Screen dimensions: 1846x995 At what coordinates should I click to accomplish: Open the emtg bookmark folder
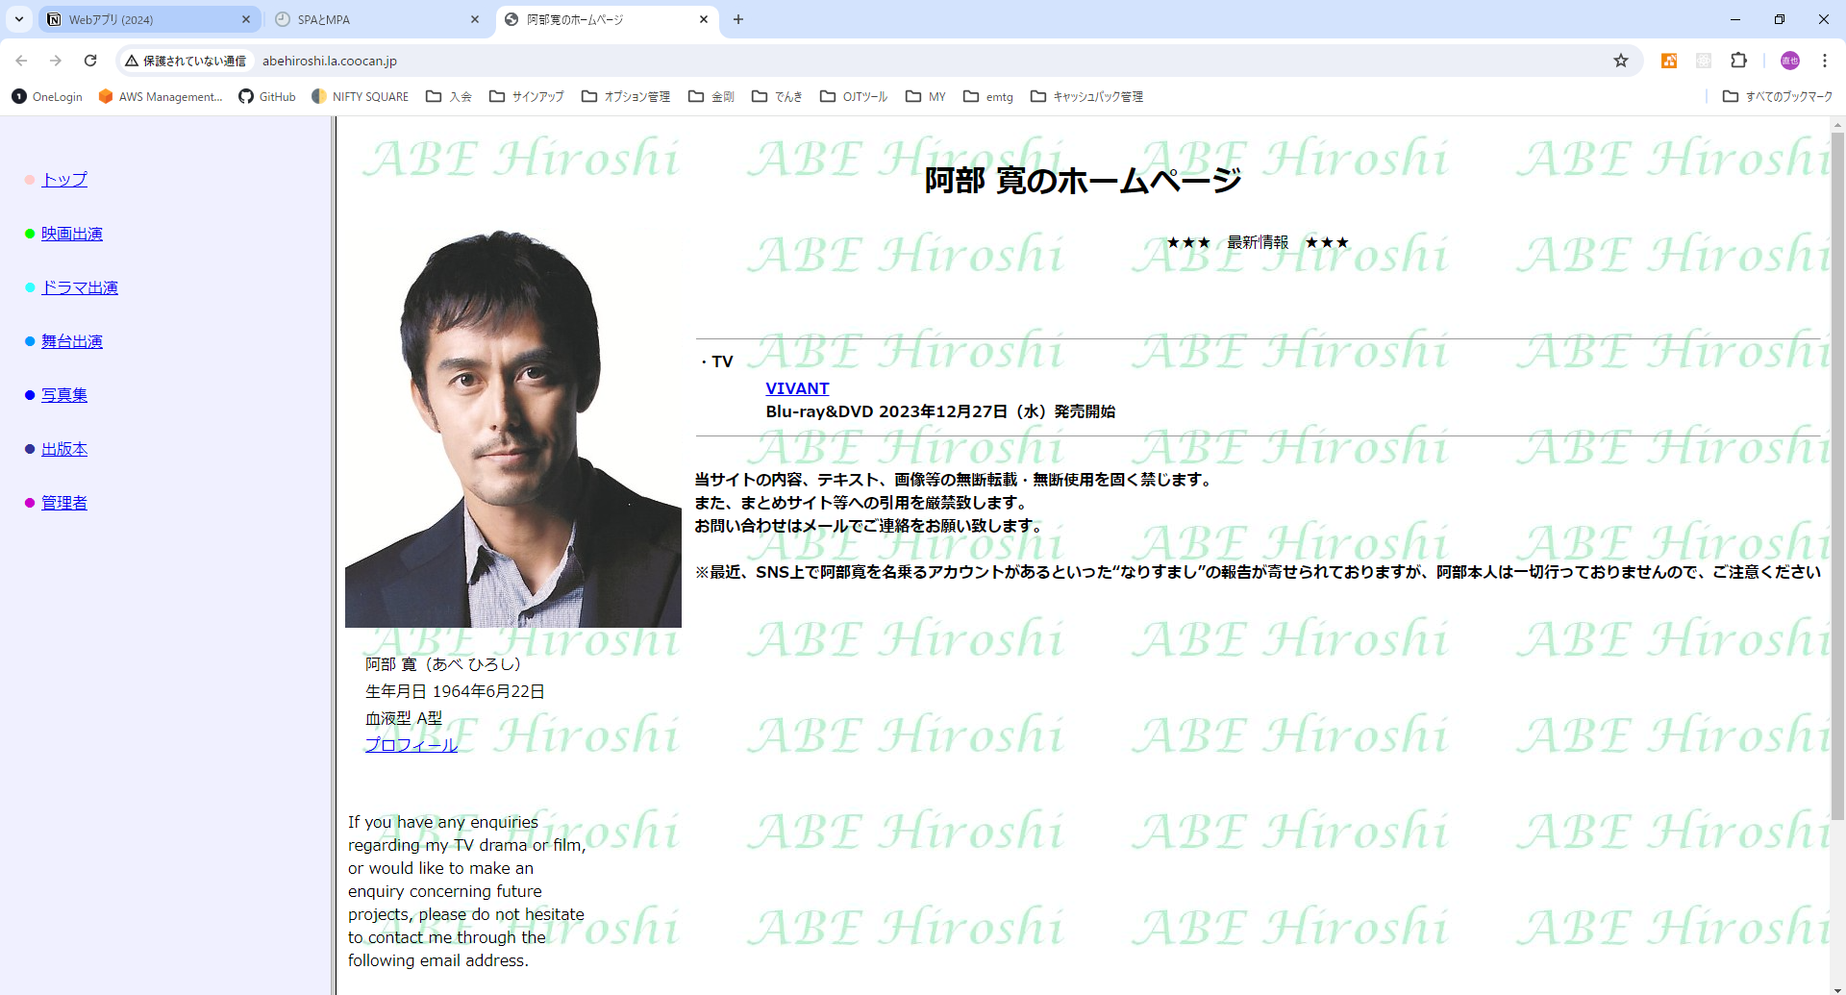(988, 96)
